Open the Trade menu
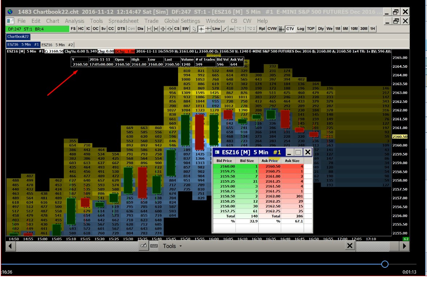 coord(151,21)
